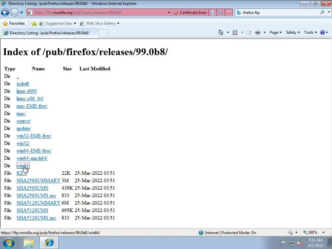
Task: Download the SHA256SUMS file
Action: [x=32, y=188]
